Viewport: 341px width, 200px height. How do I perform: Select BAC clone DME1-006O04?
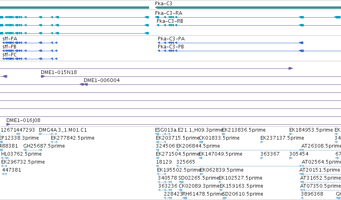coord(102,80)
